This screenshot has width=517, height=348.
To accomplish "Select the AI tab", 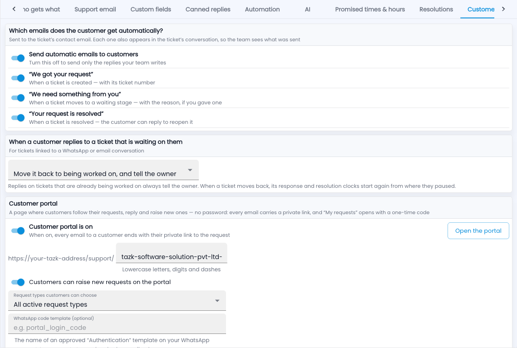I will [x=307, y=9].
